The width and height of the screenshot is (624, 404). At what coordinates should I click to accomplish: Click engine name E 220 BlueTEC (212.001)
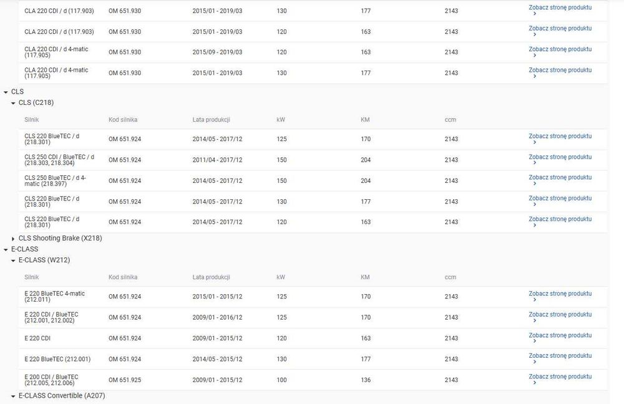[57, 359]
